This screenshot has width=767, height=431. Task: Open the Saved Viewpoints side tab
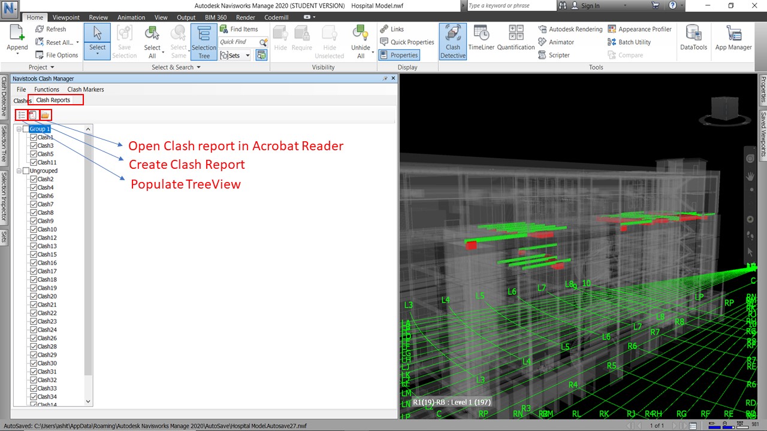tap(763, 134)
